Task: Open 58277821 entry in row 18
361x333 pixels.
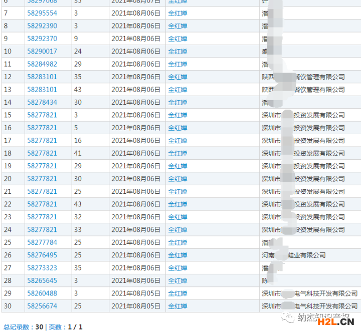Action: (x=42, y=153)
